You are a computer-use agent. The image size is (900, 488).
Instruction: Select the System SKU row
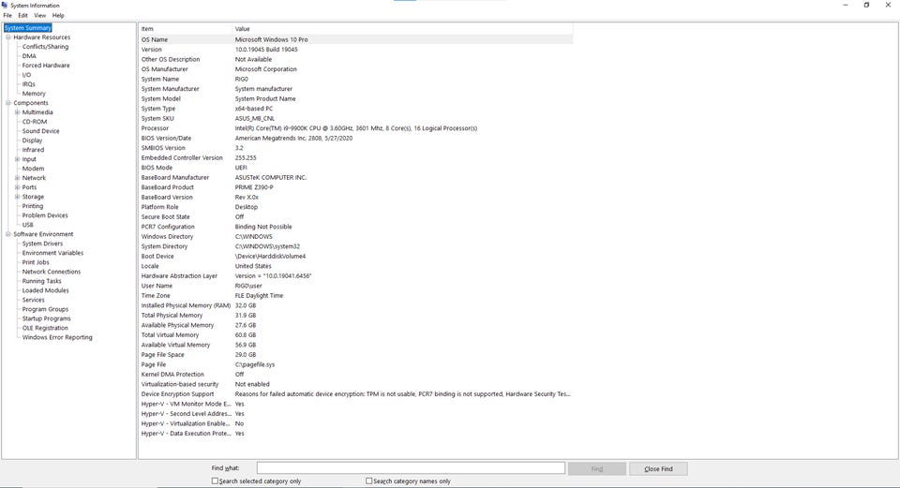pos(356,119)
